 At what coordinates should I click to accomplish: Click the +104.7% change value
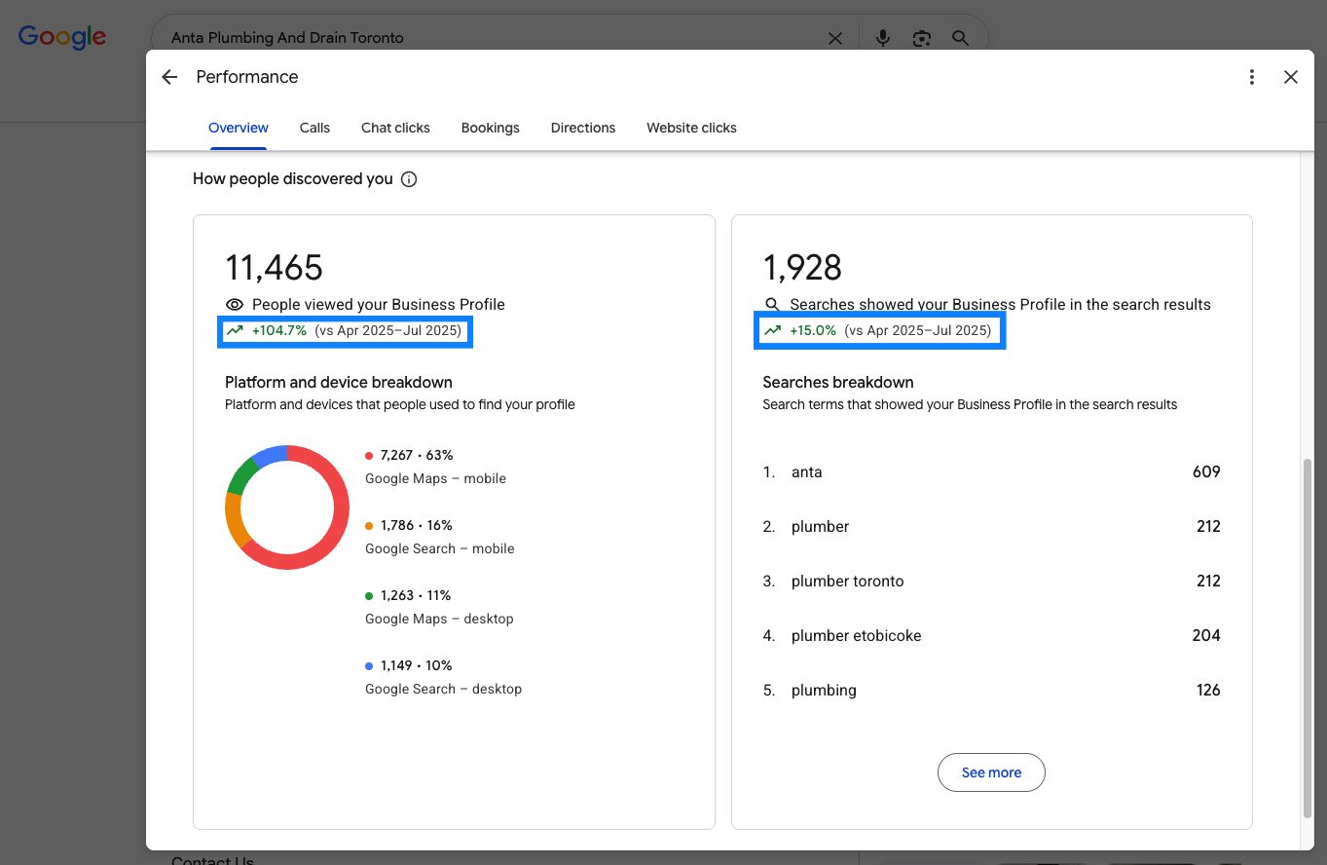click(x=279, y=330)
